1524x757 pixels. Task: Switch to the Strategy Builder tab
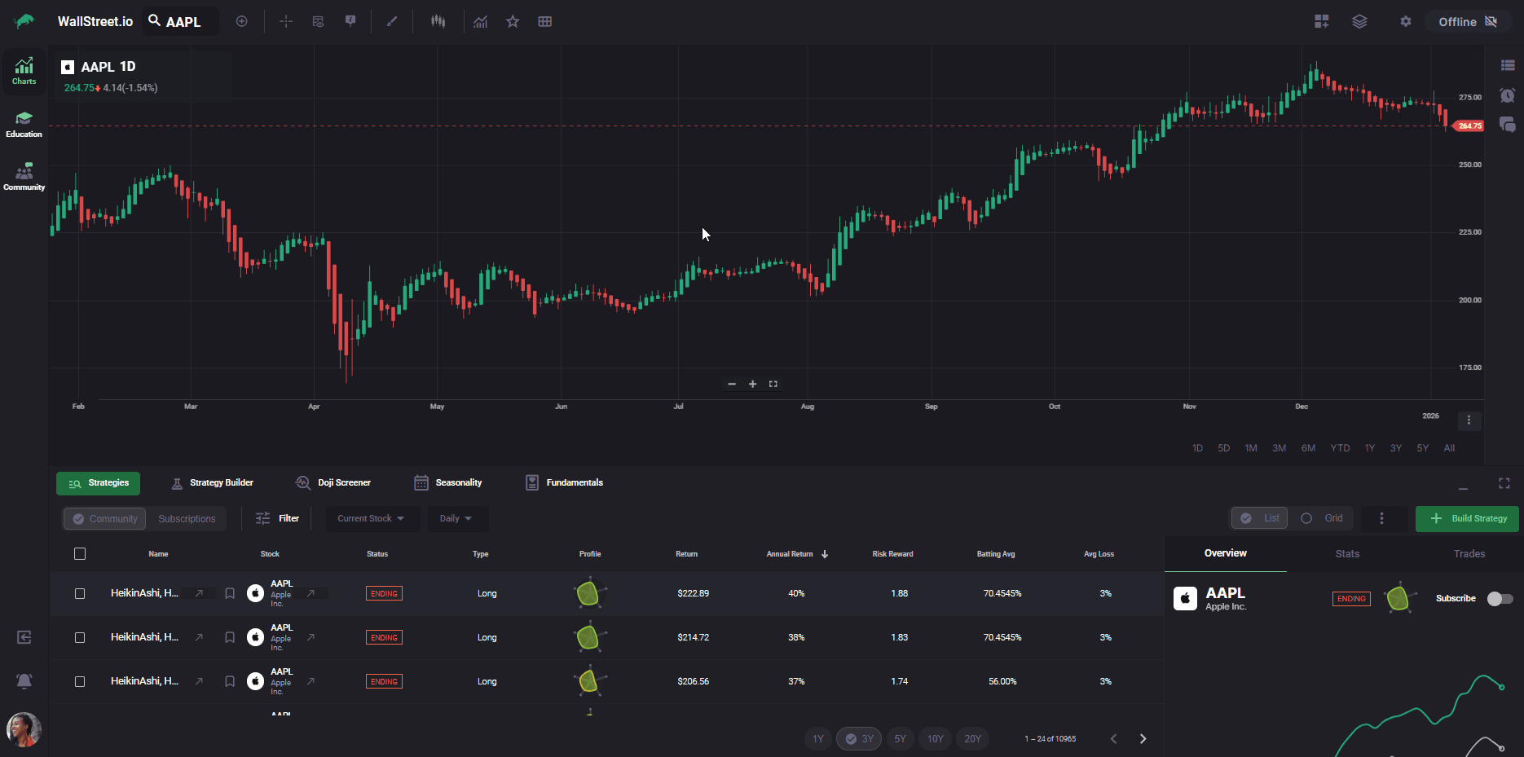213,483
